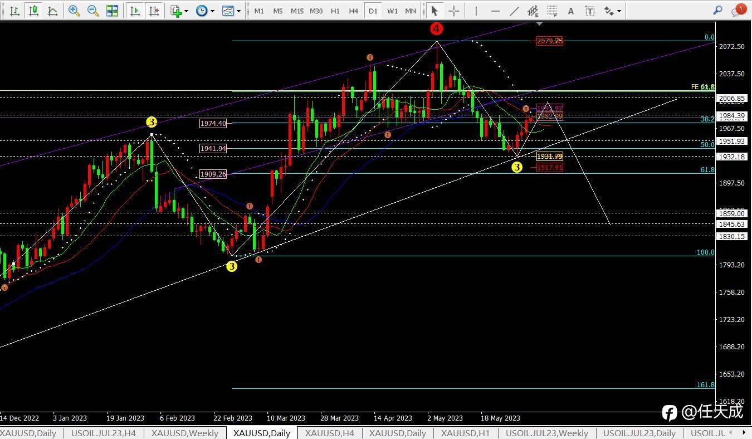Image resolution: width=752 pixels, height=439 pixels.
Task: Select the 1917.91 red price label
Action: [x=549, y=167]
